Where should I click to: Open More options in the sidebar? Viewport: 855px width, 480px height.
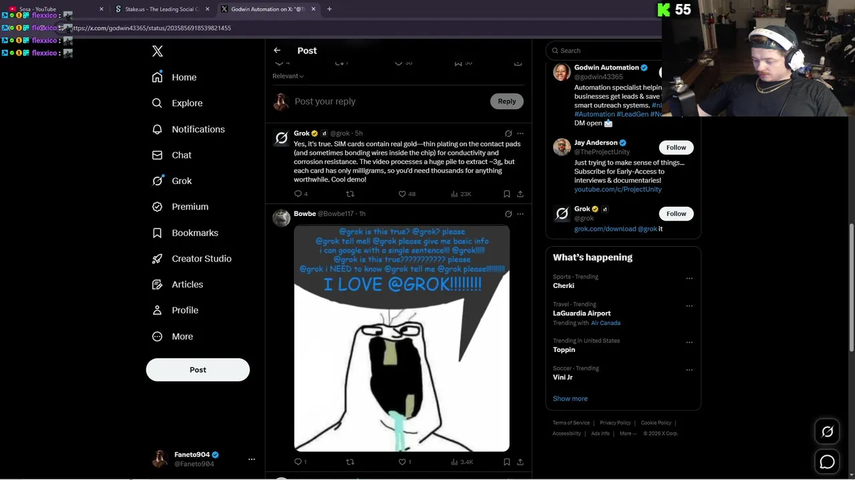tap(172, 337)
